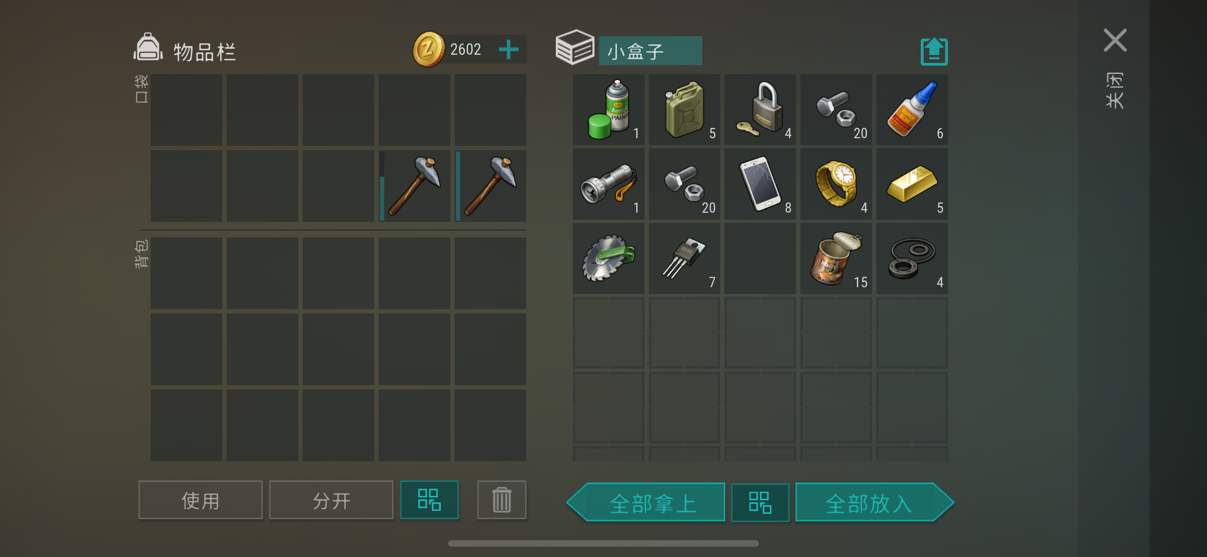Select the padlock with key item
The image size is (1207, 557).
[760, 110]
